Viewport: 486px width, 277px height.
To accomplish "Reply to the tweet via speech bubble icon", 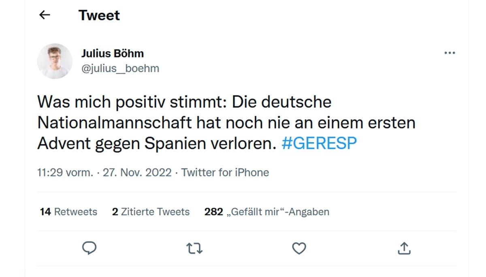I will 89,248.
